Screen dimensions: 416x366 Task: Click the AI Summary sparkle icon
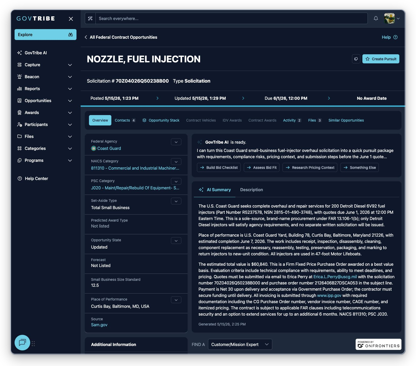point(201,190)
